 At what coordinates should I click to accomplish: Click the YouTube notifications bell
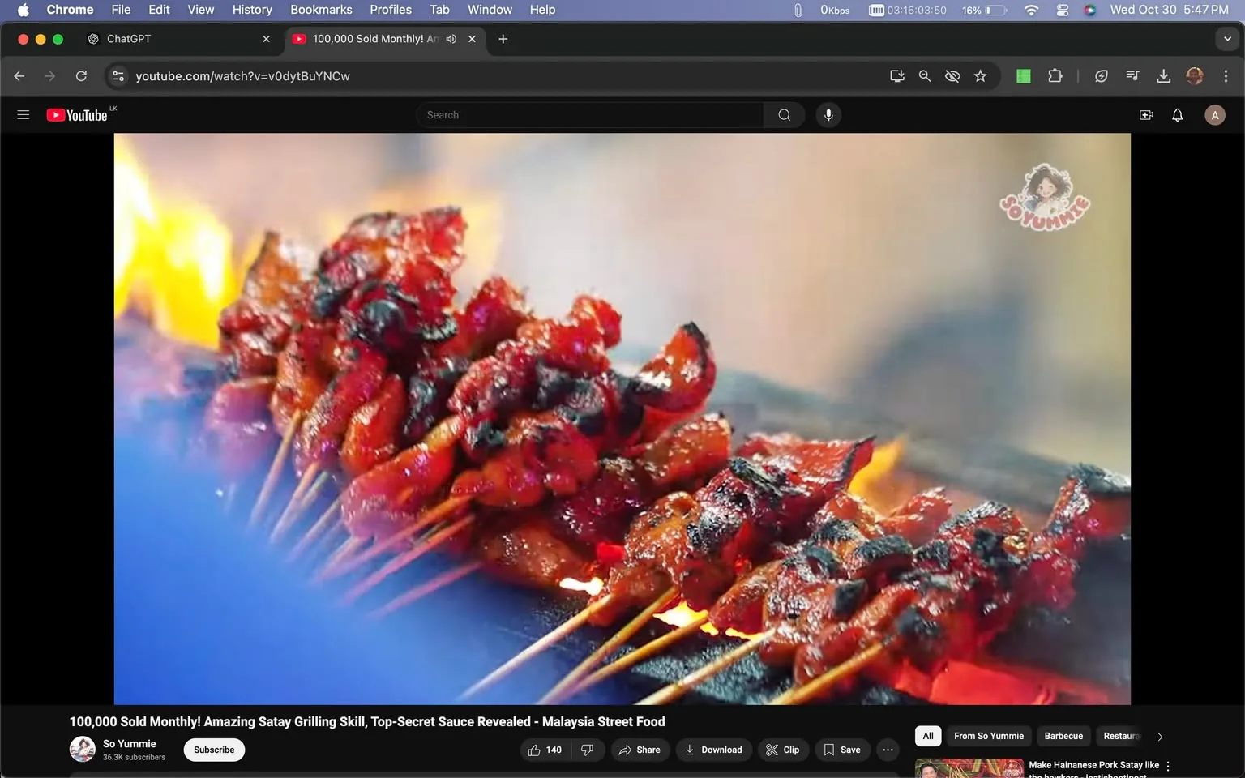tap(1176, 114)
